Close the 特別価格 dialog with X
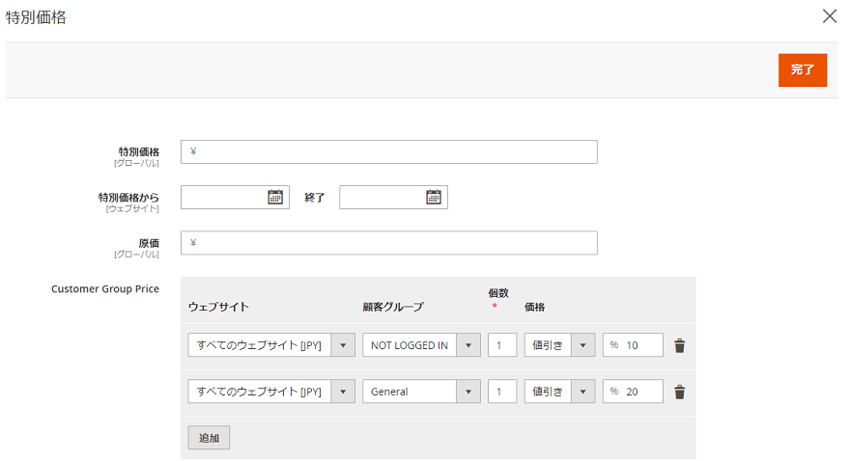This screenshot has height=461, width=849. pos(829,16)
